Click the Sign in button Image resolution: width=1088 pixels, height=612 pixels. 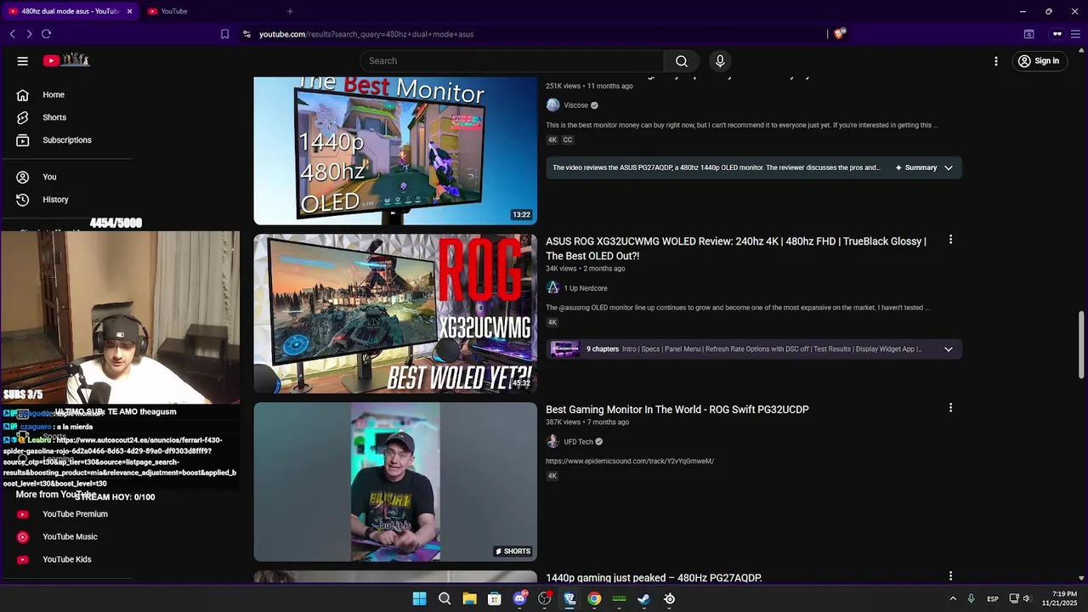pyautogui.click(x=1039, y=60)
